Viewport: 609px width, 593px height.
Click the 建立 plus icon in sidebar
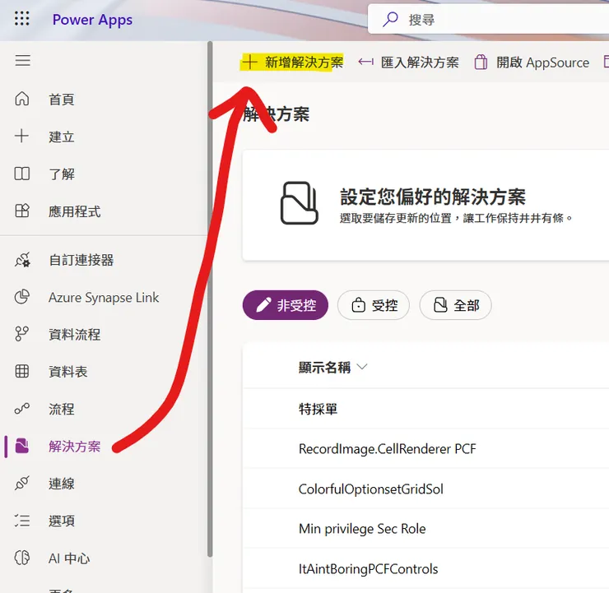[x=21, y=137]
